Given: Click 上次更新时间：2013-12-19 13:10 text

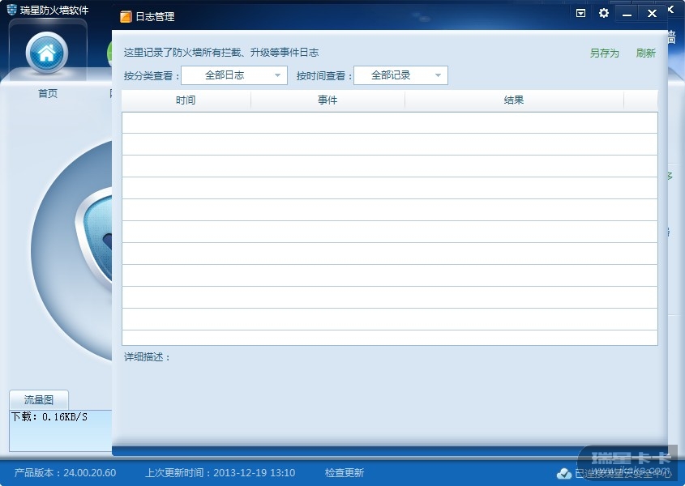Looking at the screenshot, I should click(220, 473).
